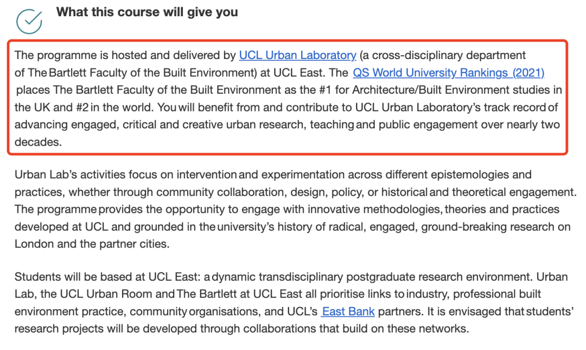The width and height of the screenshot is (586, 350).
Task: Click the teal circled checkmark icon
Action: tap(29, 21)
